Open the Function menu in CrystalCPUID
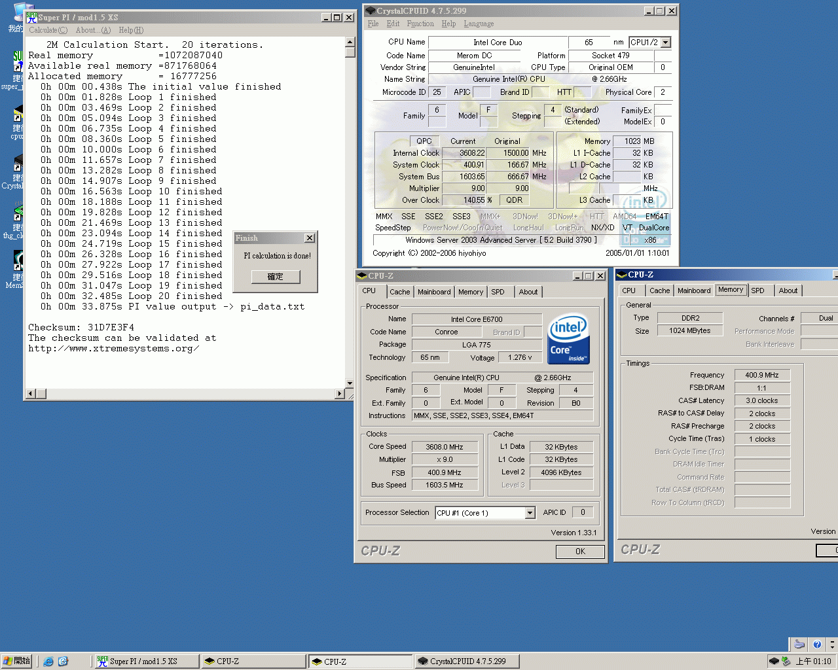The height and width of the screenshot is (670, 838). pos(420,24)
